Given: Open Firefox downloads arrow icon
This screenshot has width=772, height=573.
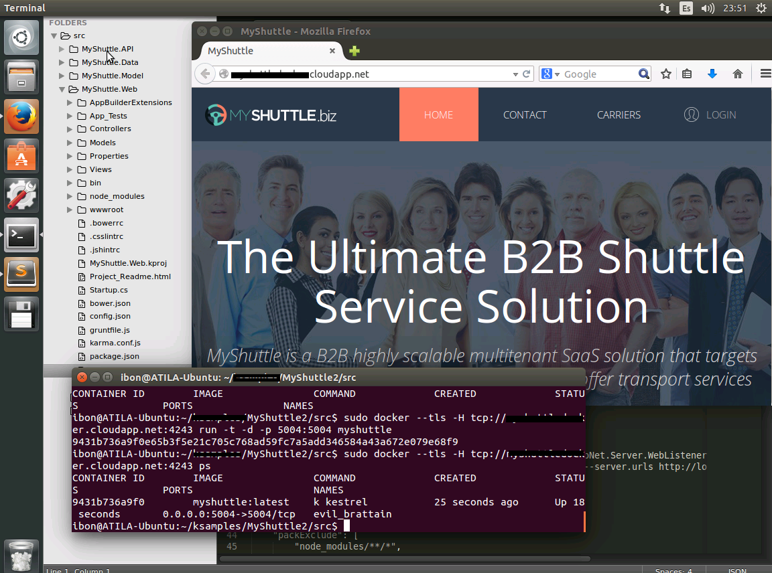Looking at the screenshot, I should [712, 74].
